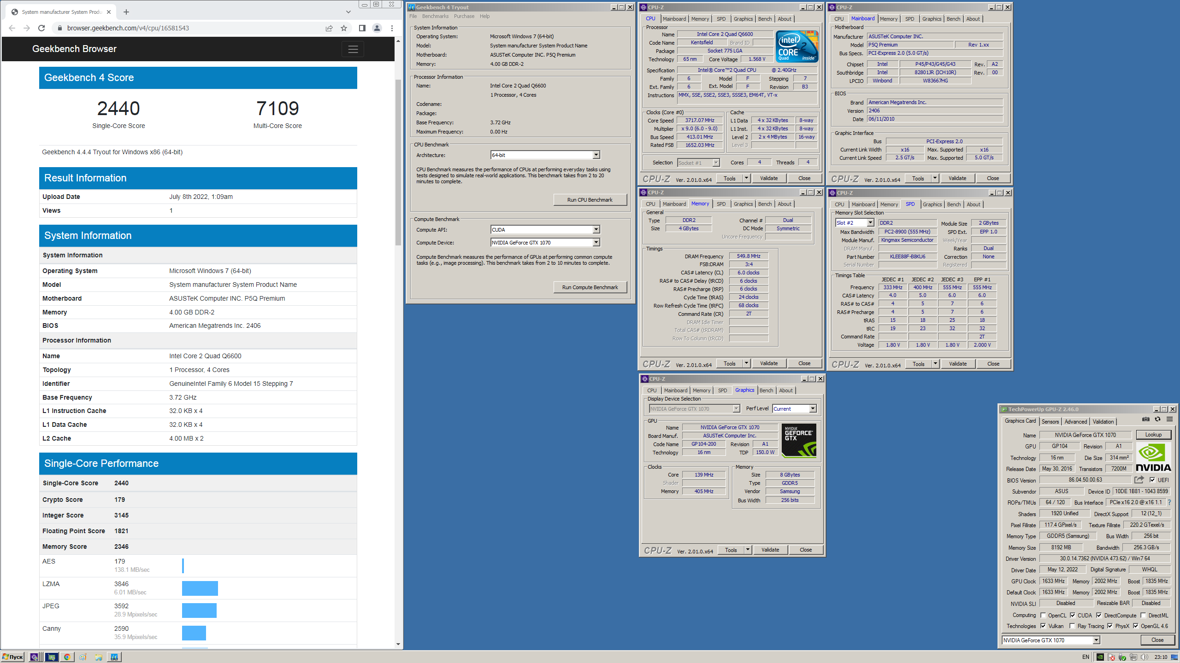The width and height of the screenshot is (1180, 663).
Task: Open the Geekbench Browser hamburger menu
Action: click(353, 49)
